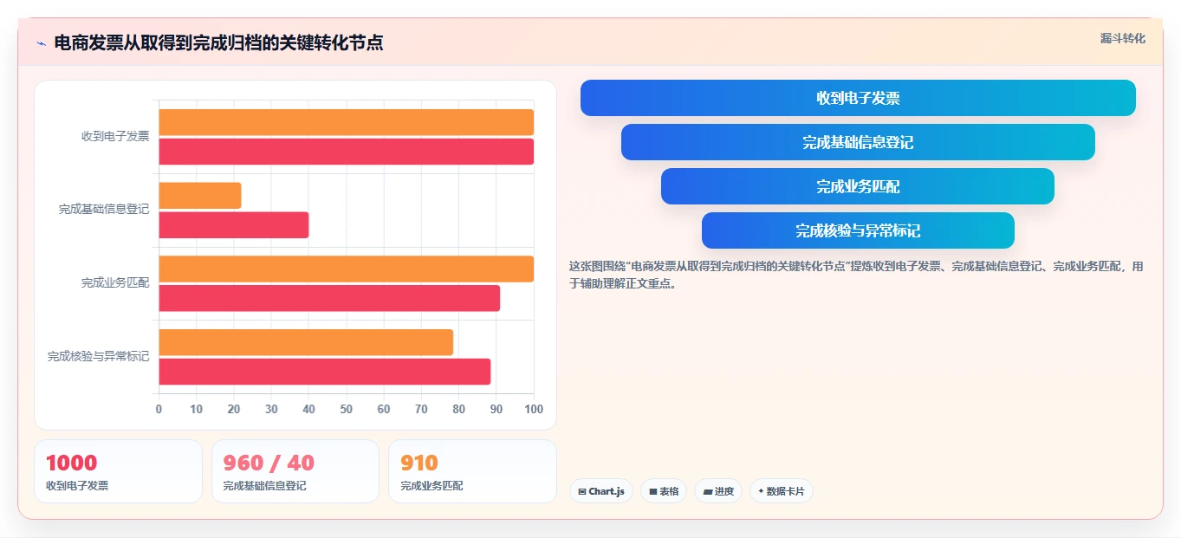The image size is (1181, 538).
Task: Select the 完成核验与异常标记 funnel stage
Action: click(858, 230)
